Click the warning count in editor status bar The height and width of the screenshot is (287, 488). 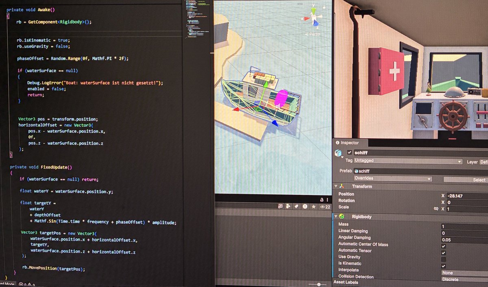[31, 284]
